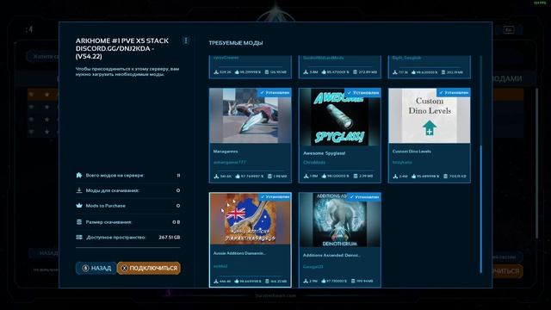Select the Awesome Spyglass! mod title
Image resolution: width=551 pixels, height=310 pixels.
[x=324, y=153]
